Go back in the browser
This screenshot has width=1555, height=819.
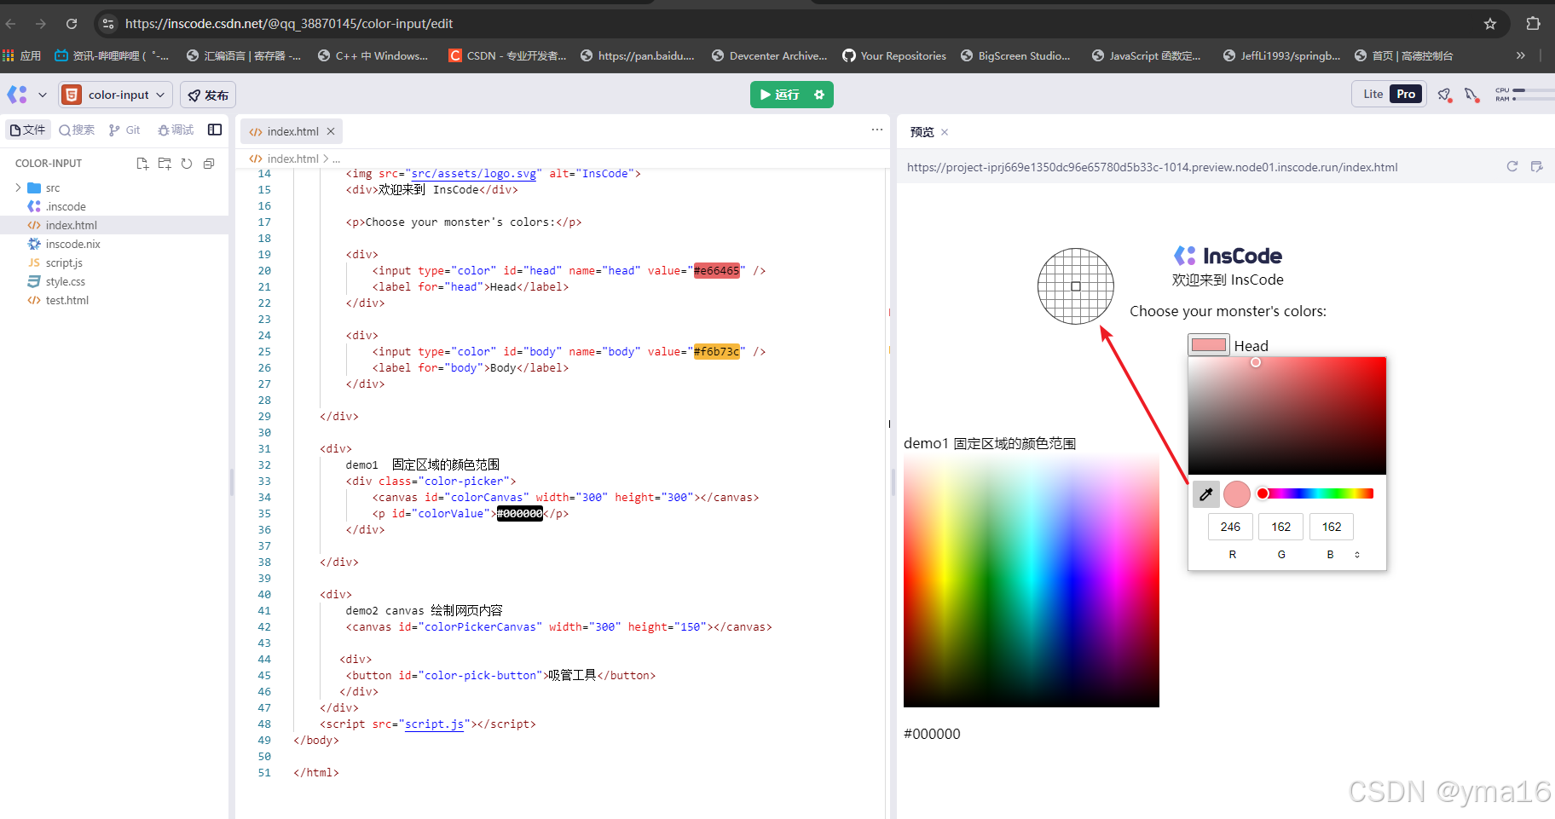click(11, 24)
